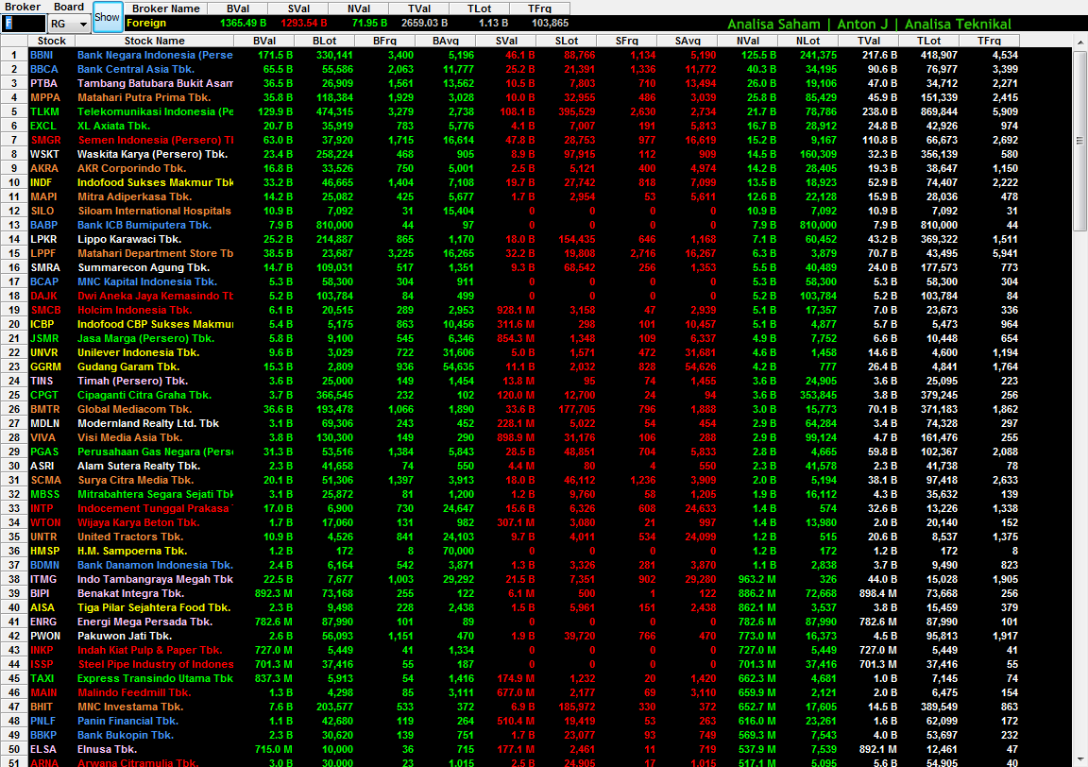Select SMGR stock code

click(x=45, y=140)
